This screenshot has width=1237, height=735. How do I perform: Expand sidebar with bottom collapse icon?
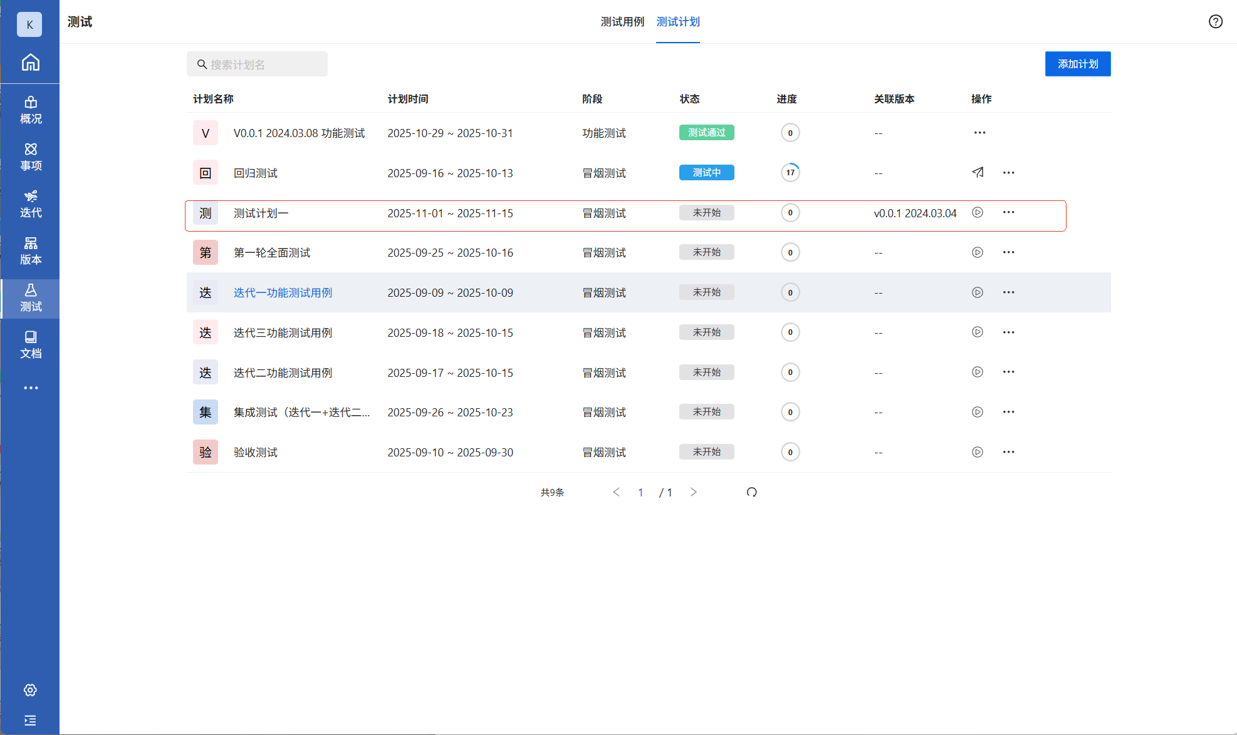(x=30, y=720)
